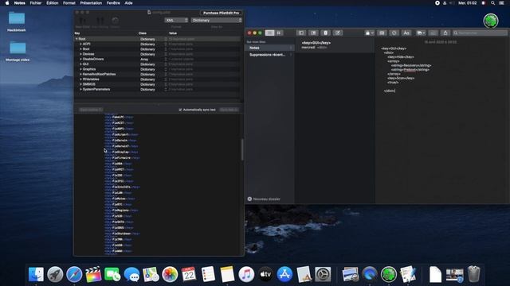Image resolution: width=510 pixels, height=286 pixels.
Task: Open Finder from the dock
Action: click(36, 274)
